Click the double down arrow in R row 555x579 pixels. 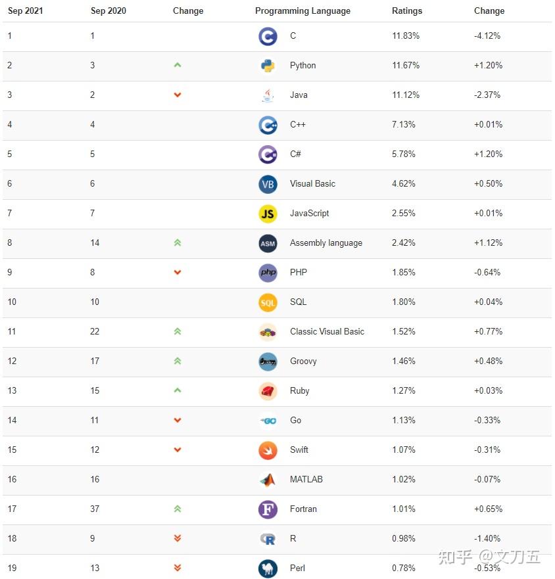[x=178, y=538]
